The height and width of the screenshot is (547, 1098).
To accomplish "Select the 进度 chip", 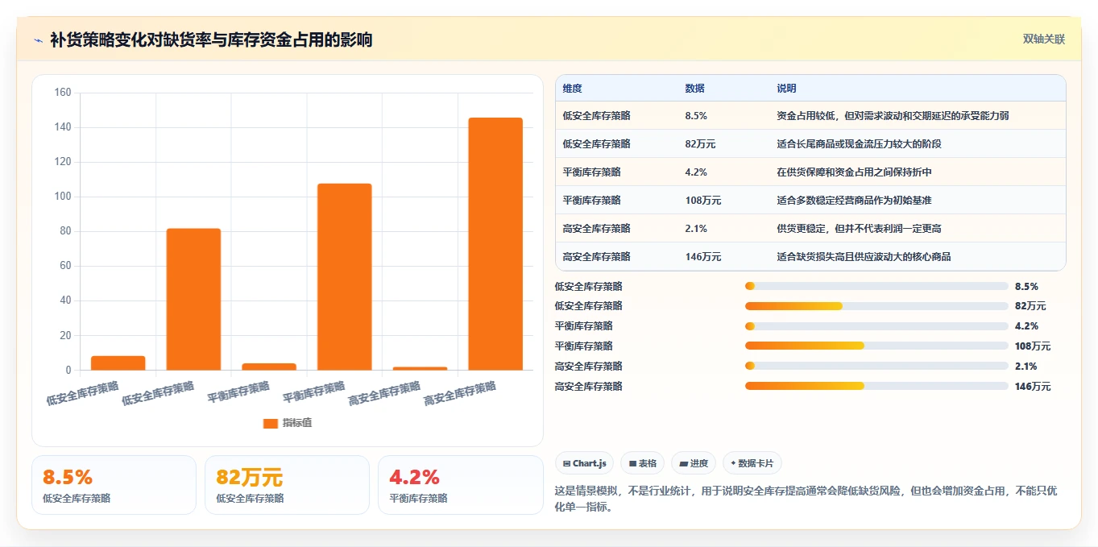I will click(694, 463).
